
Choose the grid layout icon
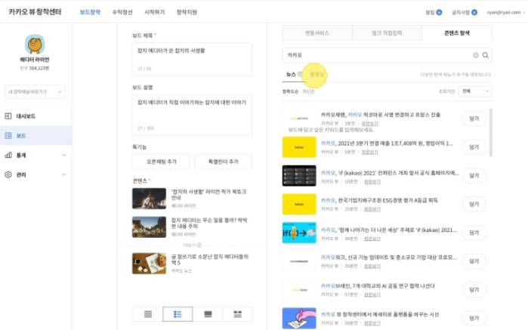point(238,314)
